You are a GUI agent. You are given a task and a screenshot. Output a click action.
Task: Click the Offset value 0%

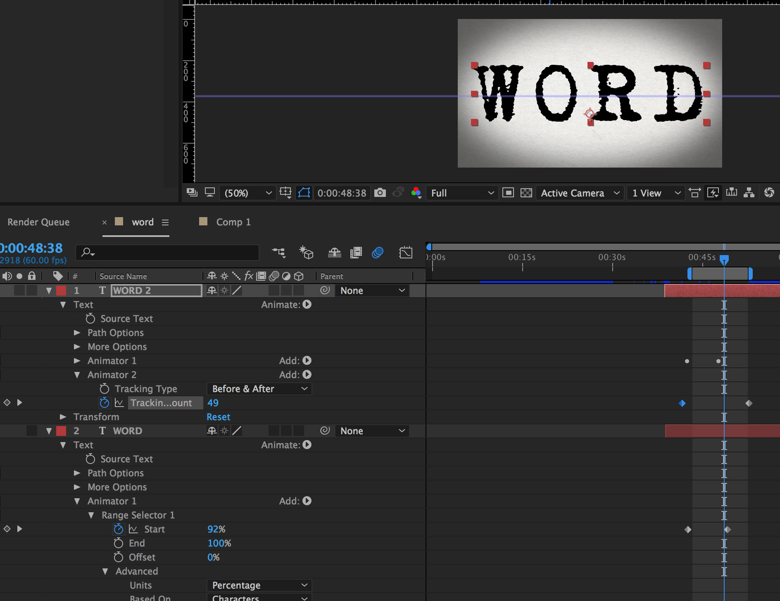pos(214,557)
